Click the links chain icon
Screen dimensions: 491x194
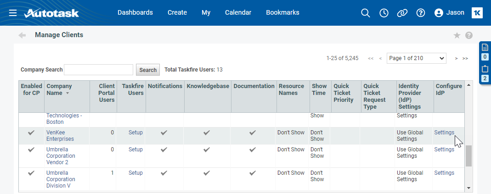click(x=402, y=13)
